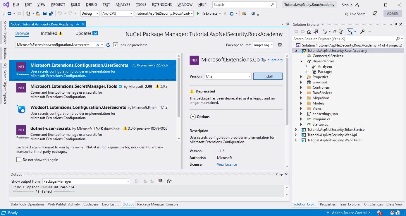Open the package Version dropdown
Viewport: 406px width, 216px height.
pos(250,76)
